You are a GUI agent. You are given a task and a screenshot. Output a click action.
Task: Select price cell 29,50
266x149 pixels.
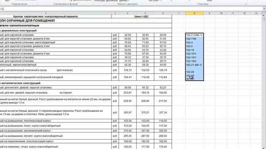tap(163, 35)
